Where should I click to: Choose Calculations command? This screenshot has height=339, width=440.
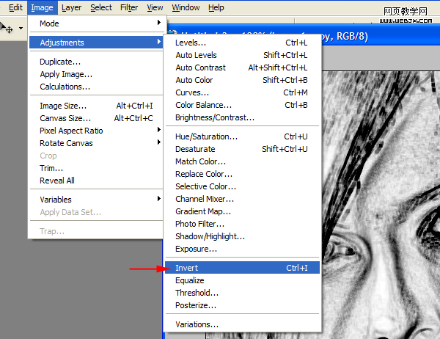pos(96,87)
